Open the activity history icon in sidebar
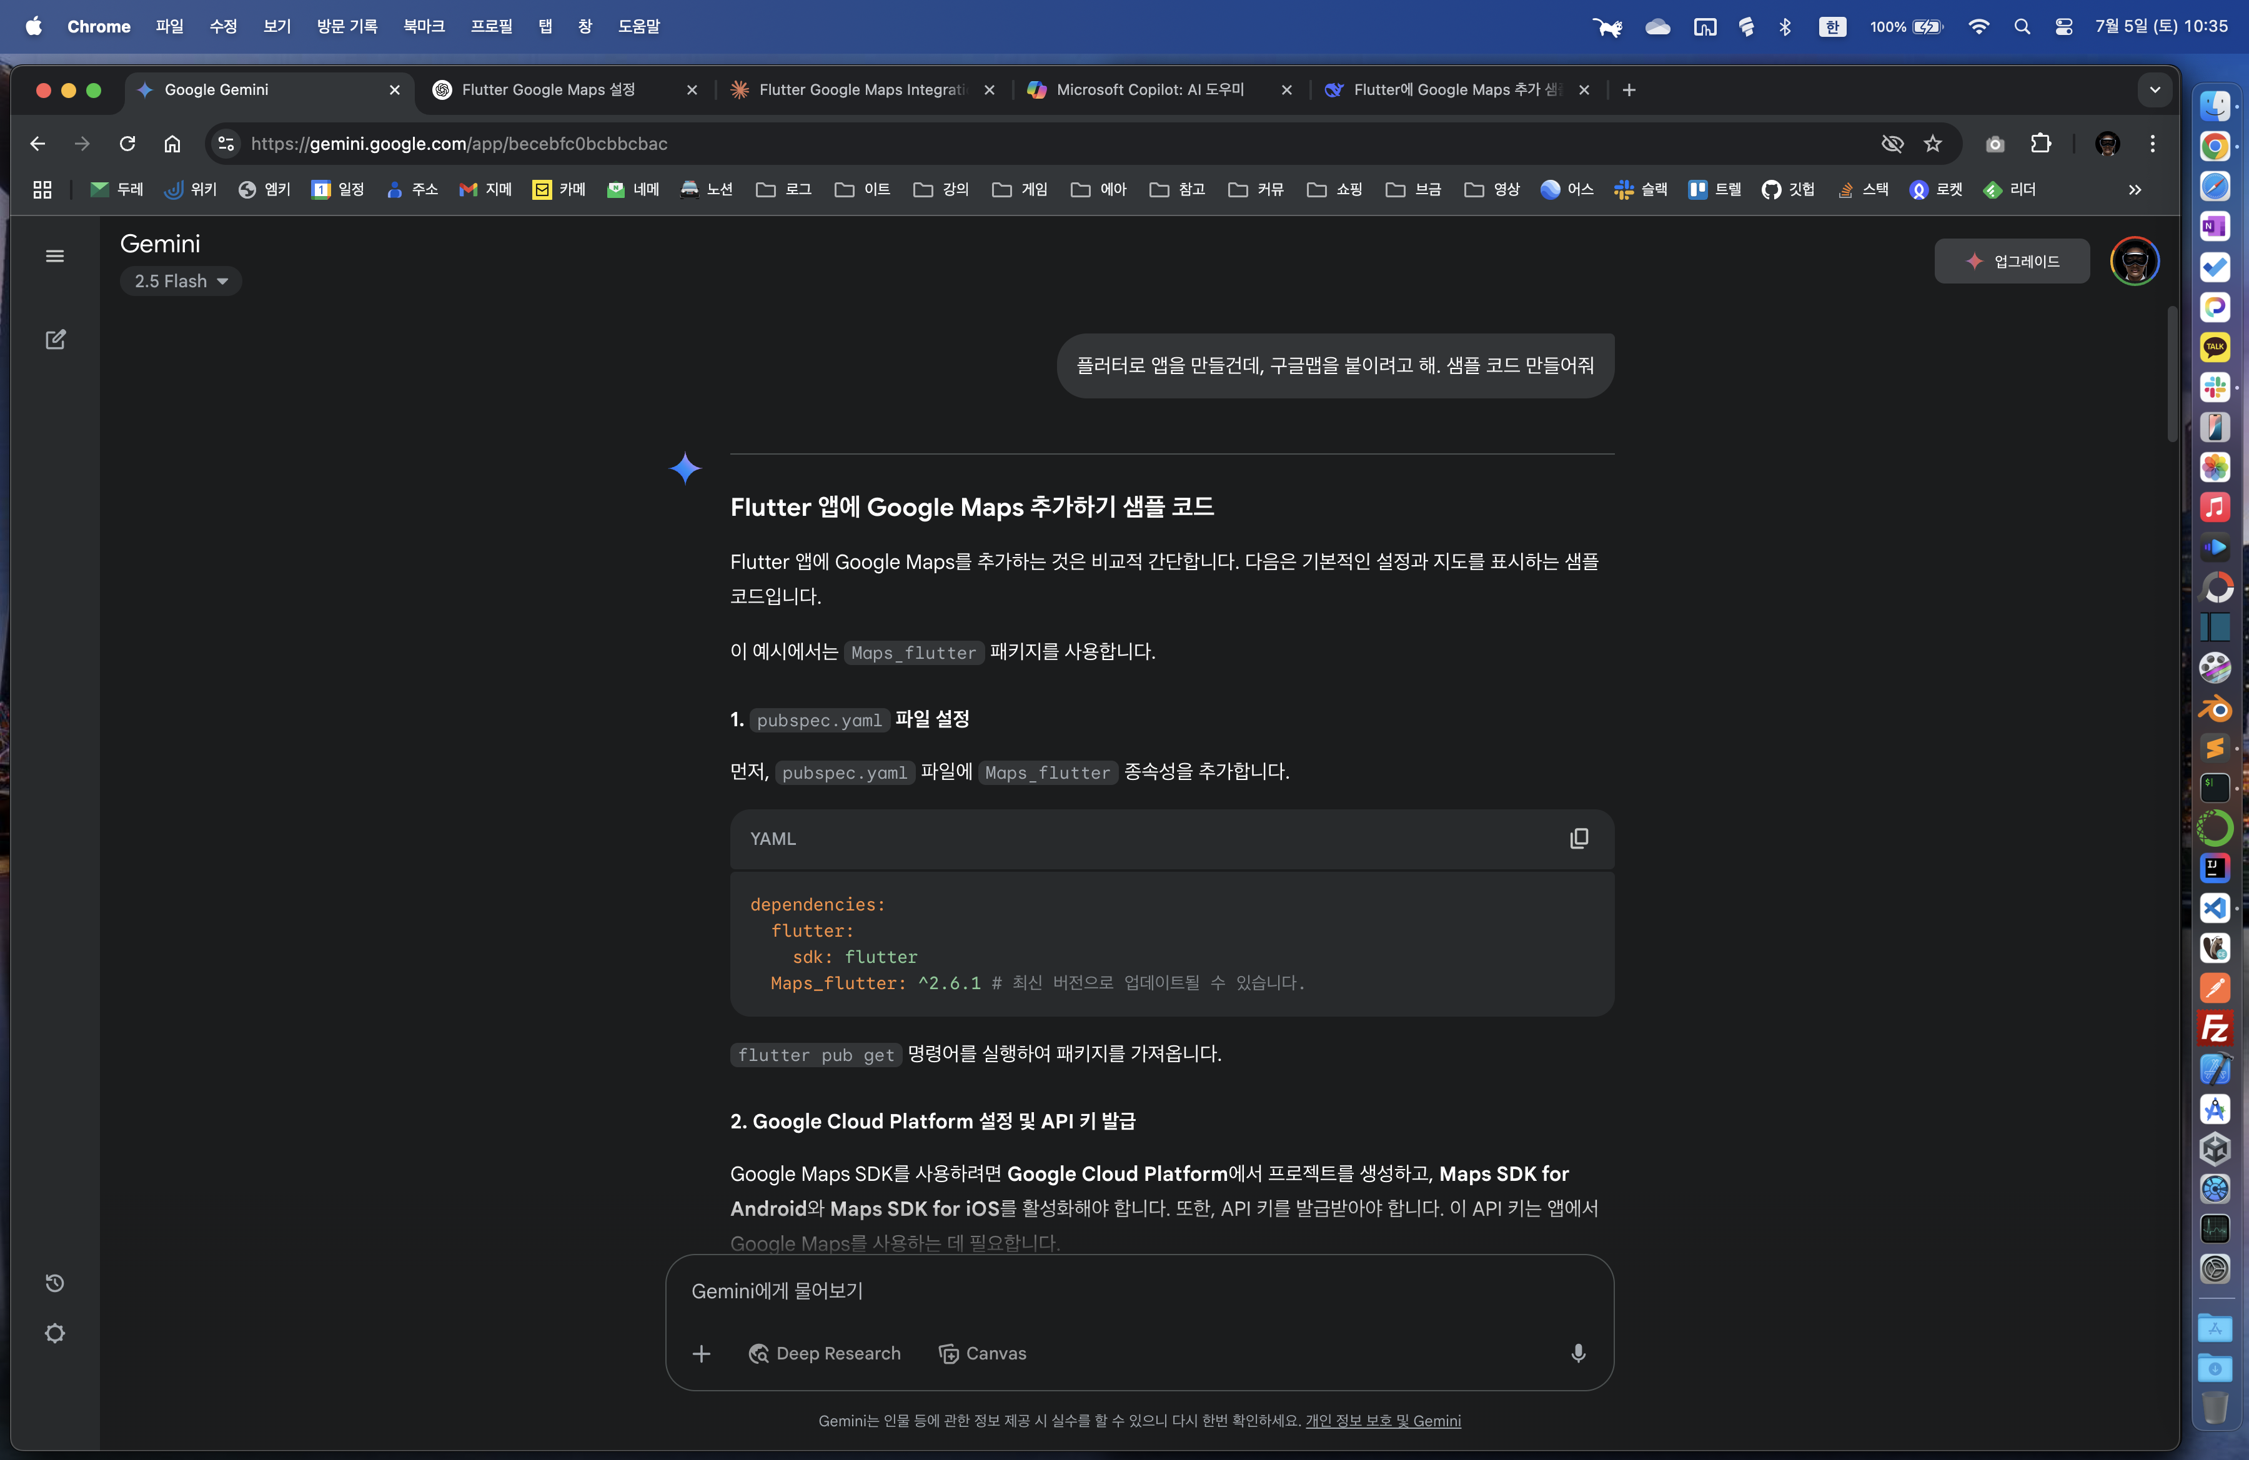Viewport: 2249px width, 1460px height. [x=55, y=1283]
